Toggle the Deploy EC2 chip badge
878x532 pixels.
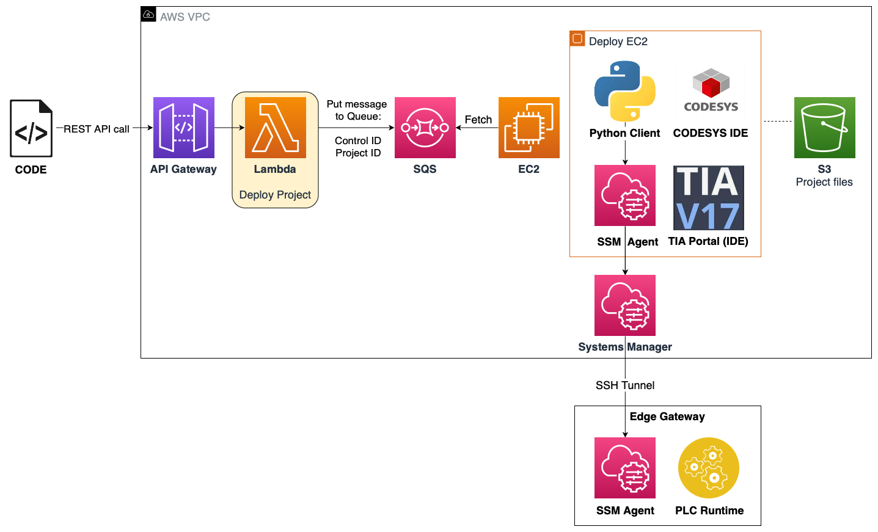577,38
